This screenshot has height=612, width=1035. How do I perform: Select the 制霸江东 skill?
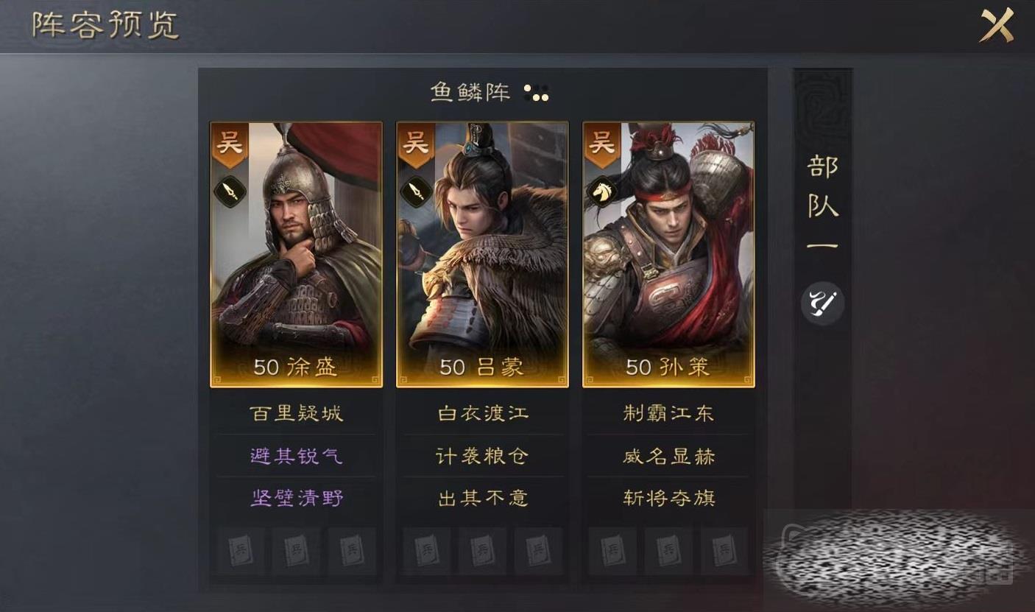tap(669, 413)
